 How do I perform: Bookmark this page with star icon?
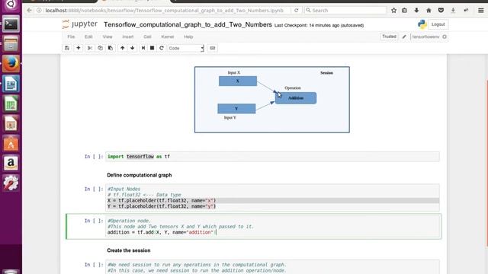393,10
